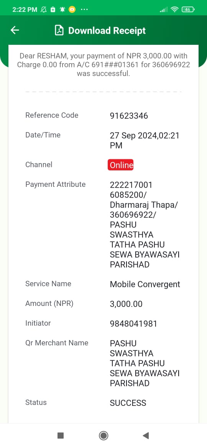The image size is (207, 448).
Task: Tap the Android recent apps square button
Action: [61, 435]
